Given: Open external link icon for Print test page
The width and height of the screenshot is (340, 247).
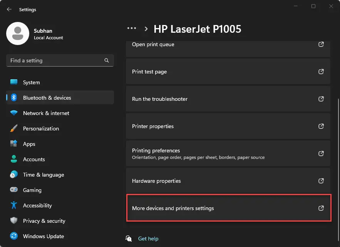Looking at the screenshot, I should coord(321,72).
